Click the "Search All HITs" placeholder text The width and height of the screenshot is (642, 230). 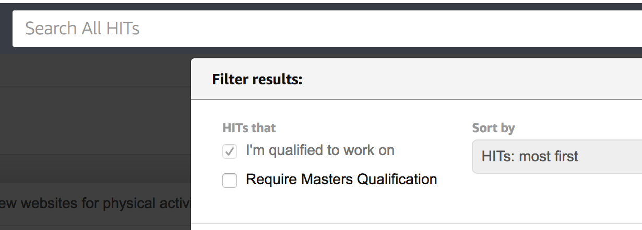tap(82, 28)
